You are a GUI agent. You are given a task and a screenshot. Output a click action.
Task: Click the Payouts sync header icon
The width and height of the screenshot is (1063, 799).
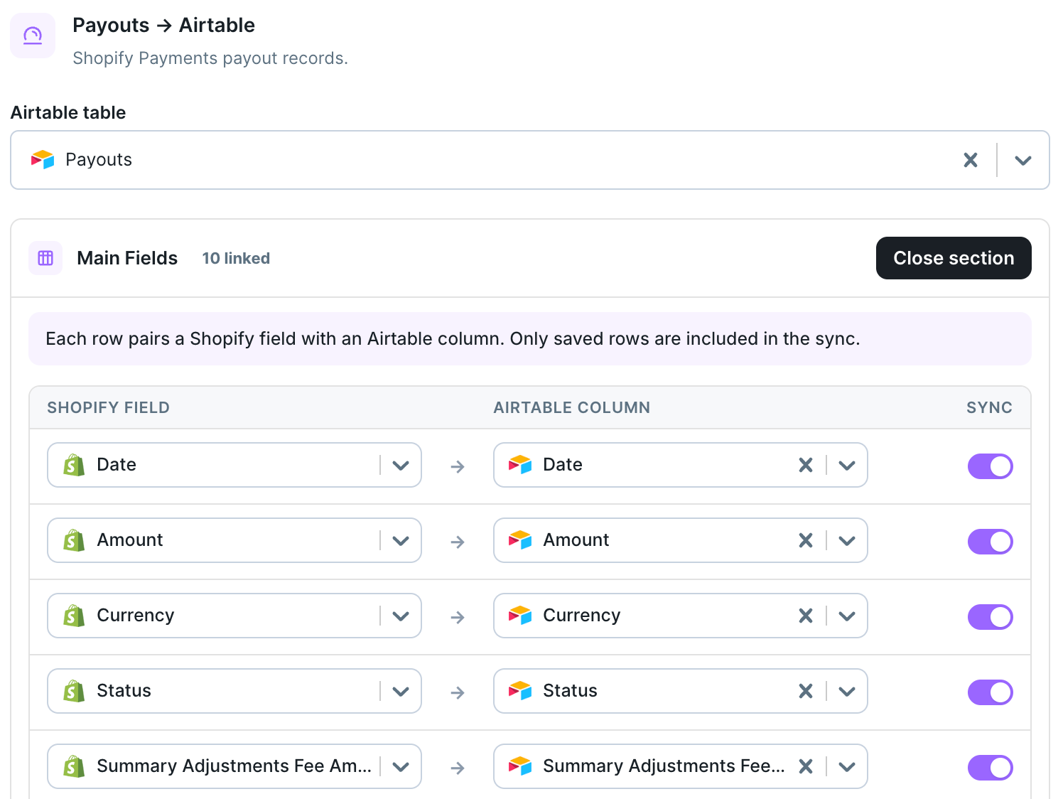pos(33,36)
